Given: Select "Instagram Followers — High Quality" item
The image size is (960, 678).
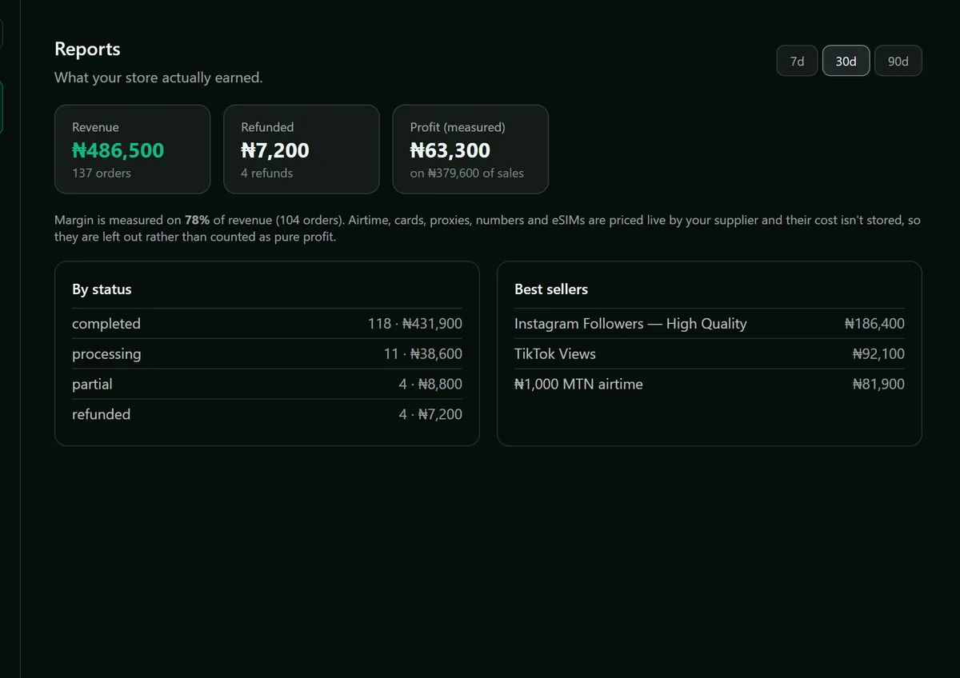Looking at the screenshot, I should [630, 324].
